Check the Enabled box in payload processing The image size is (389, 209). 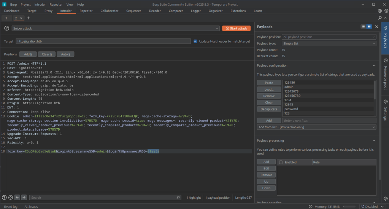[281, 162]
